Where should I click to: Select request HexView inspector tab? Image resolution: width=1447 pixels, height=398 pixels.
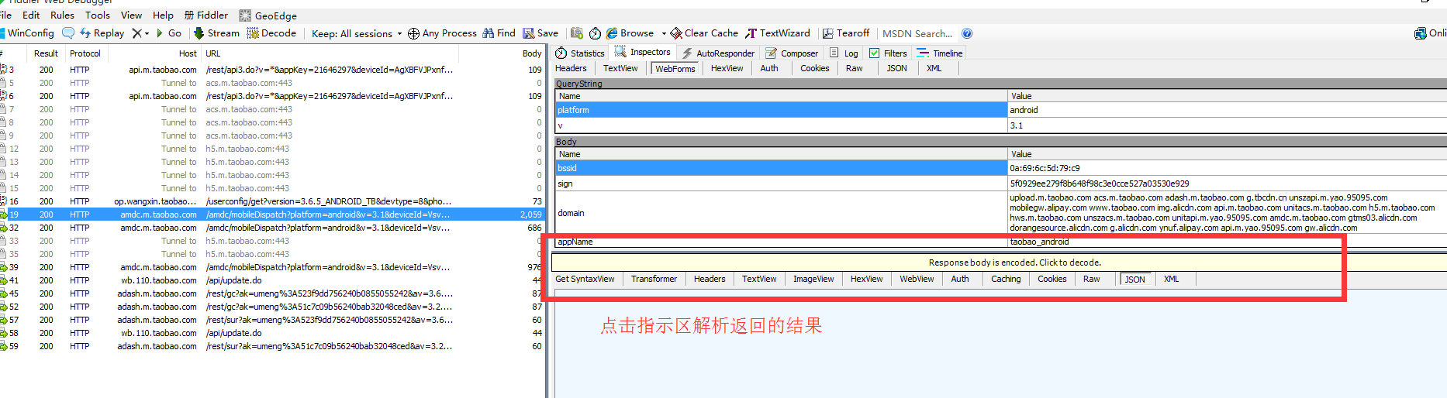pos(727,68)
